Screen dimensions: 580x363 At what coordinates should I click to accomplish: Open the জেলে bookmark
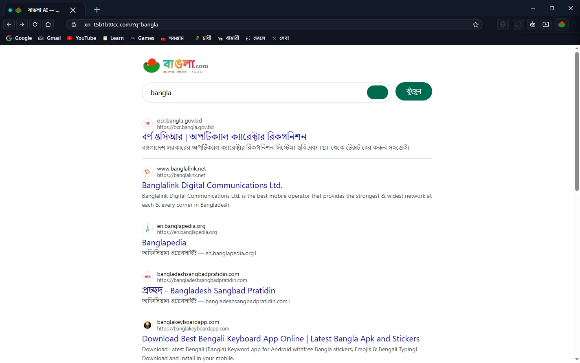(x=255, y=38)
